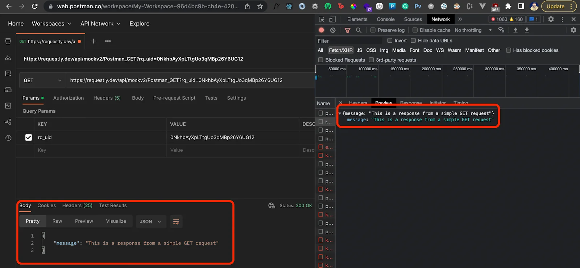Click the network Filter text field
The image size is (580, 268).
point(349,41)
